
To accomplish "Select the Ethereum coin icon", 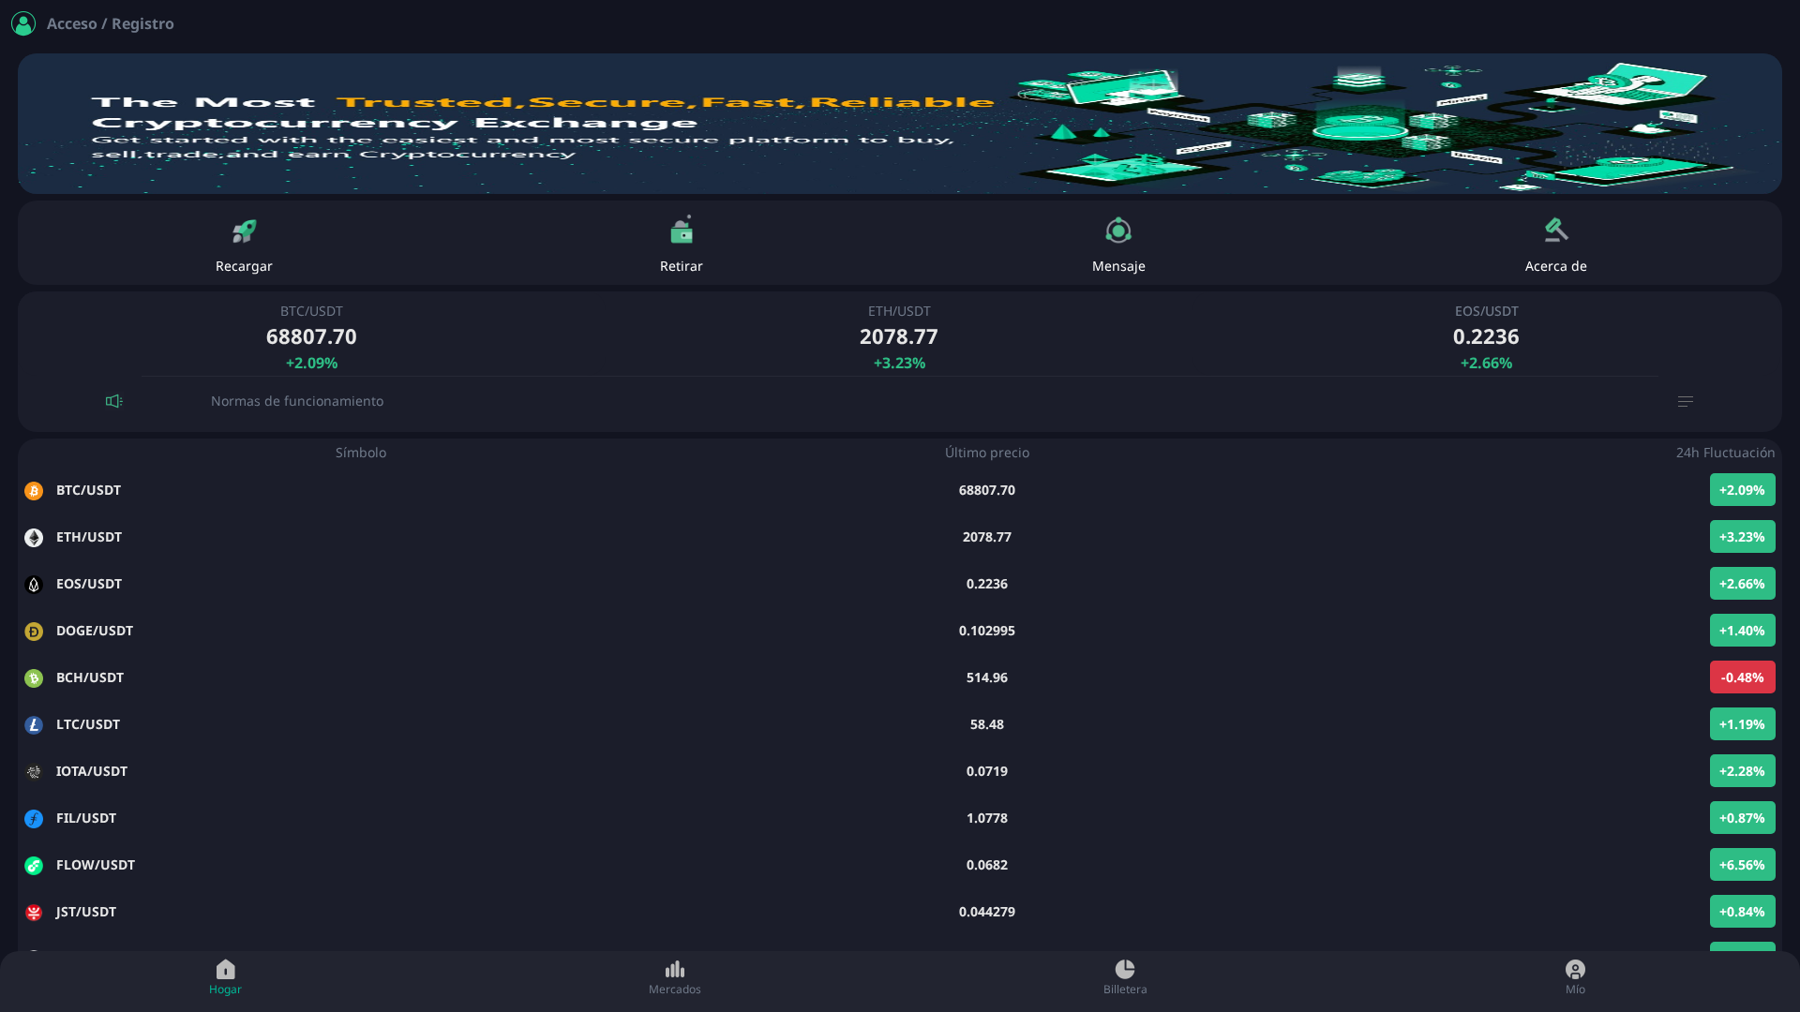I will [34, 537].
